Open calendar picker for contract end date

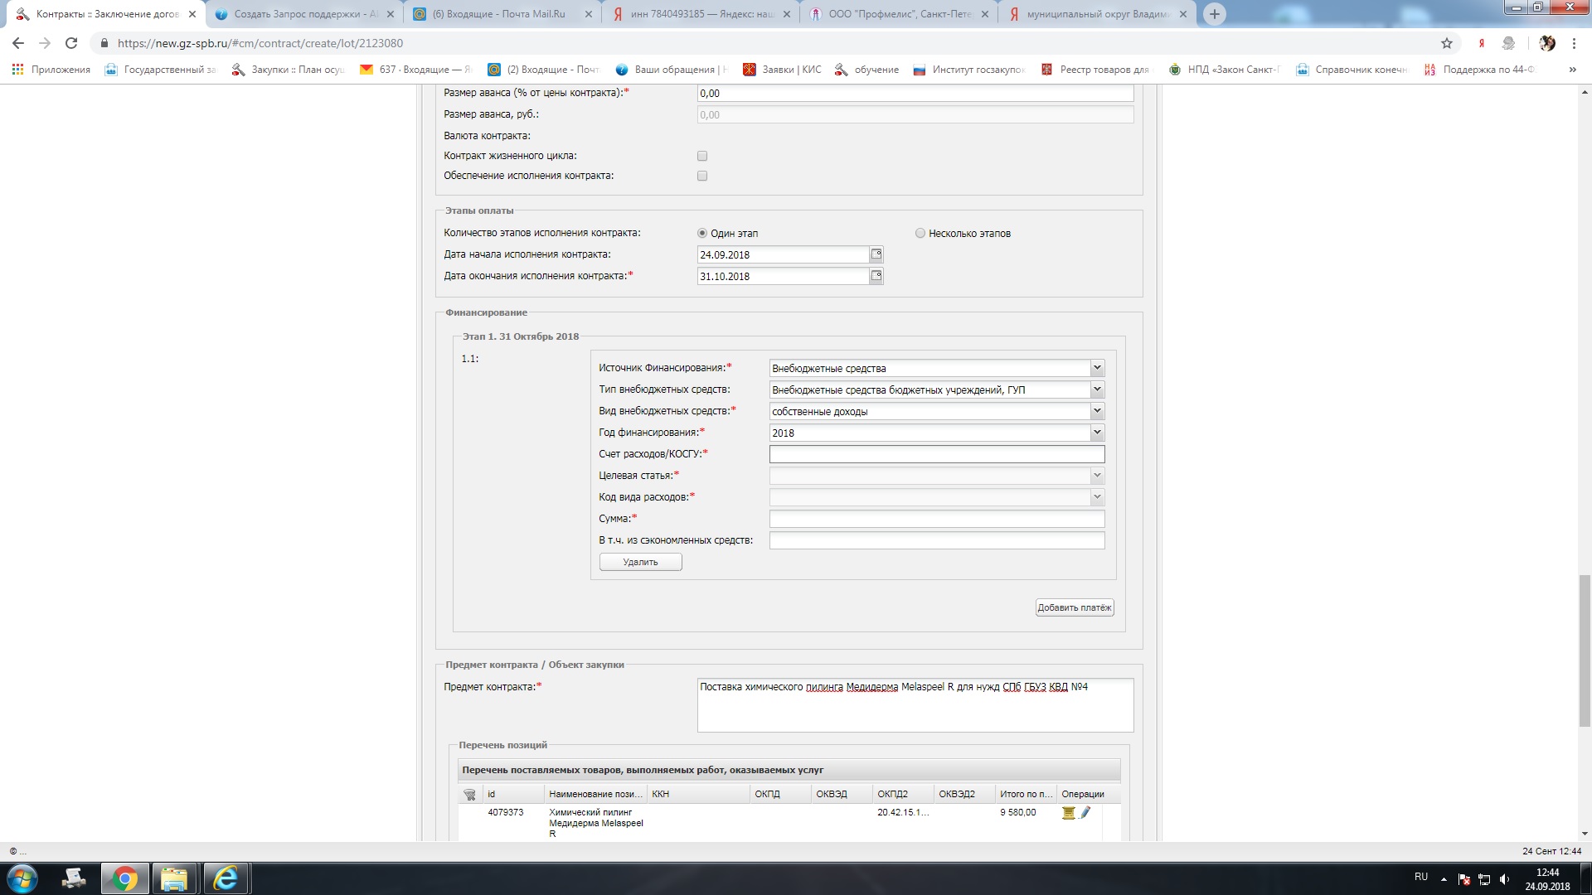pyautogui.click(x=876, y=276)
